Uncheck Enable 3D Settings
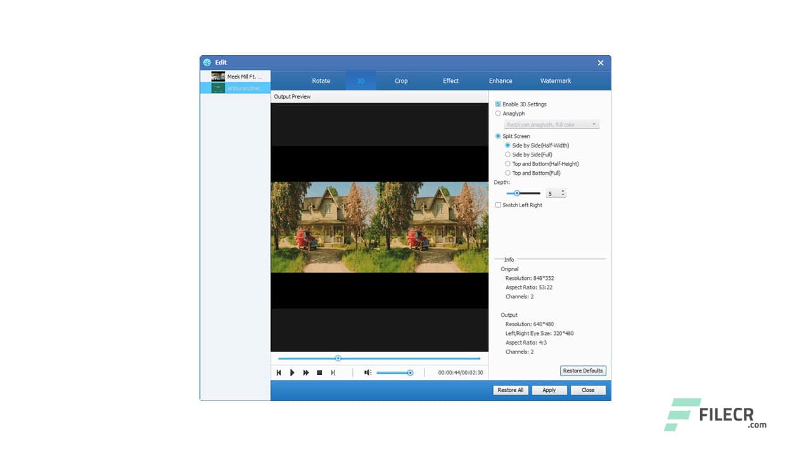This screenshot has width=811, height=456. [x=498, y=104]
